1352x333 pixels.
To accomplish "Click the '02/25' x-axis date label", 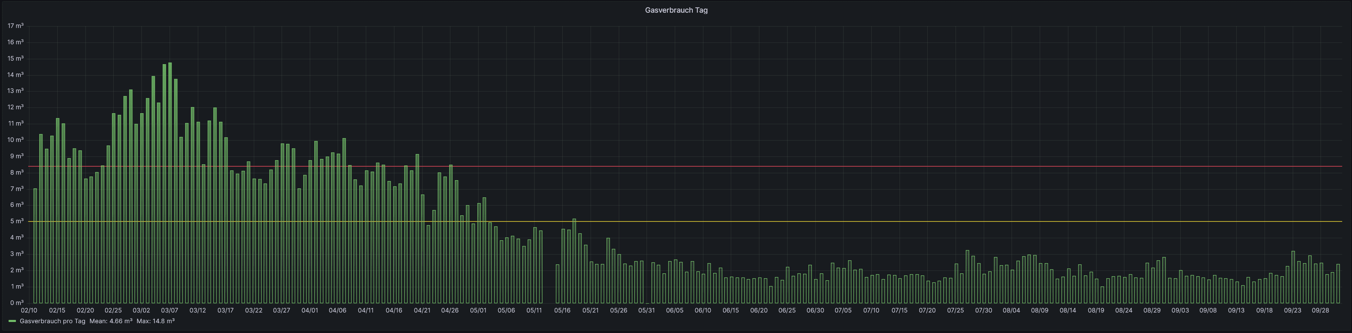I will tap(113, 310).
